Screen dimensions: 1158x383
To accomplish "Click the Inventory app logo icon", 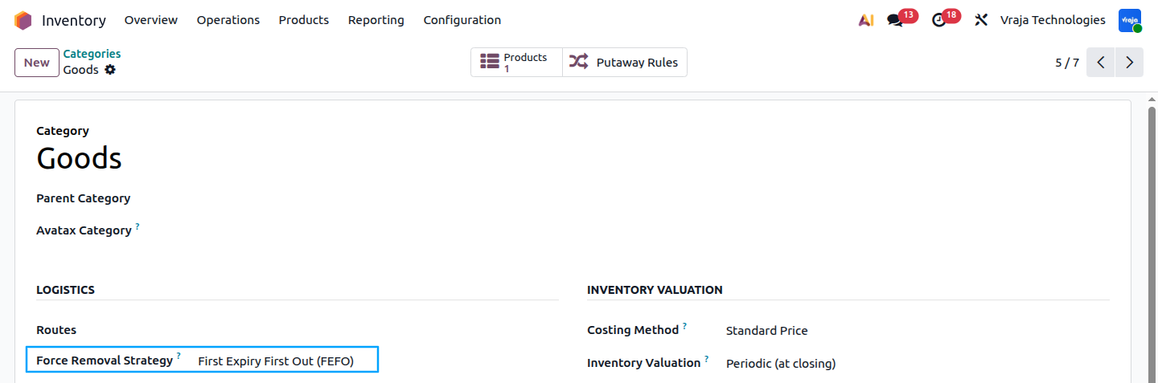I will click(23, 20).
